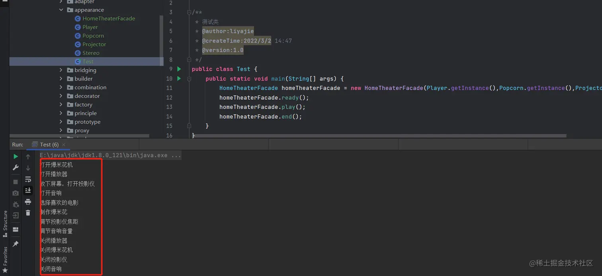Select the bridging package folder

[82, 70]
